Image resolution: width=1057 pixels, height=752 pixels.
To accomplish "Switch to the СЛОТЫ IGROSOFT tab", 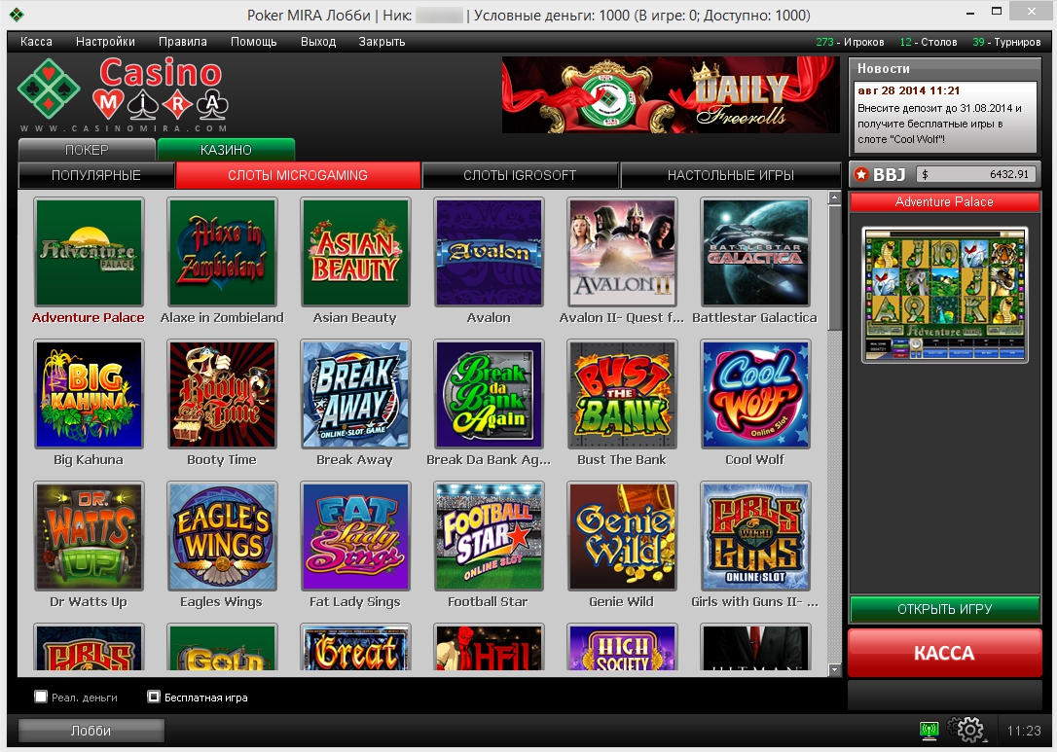I will tap(520, 175).
